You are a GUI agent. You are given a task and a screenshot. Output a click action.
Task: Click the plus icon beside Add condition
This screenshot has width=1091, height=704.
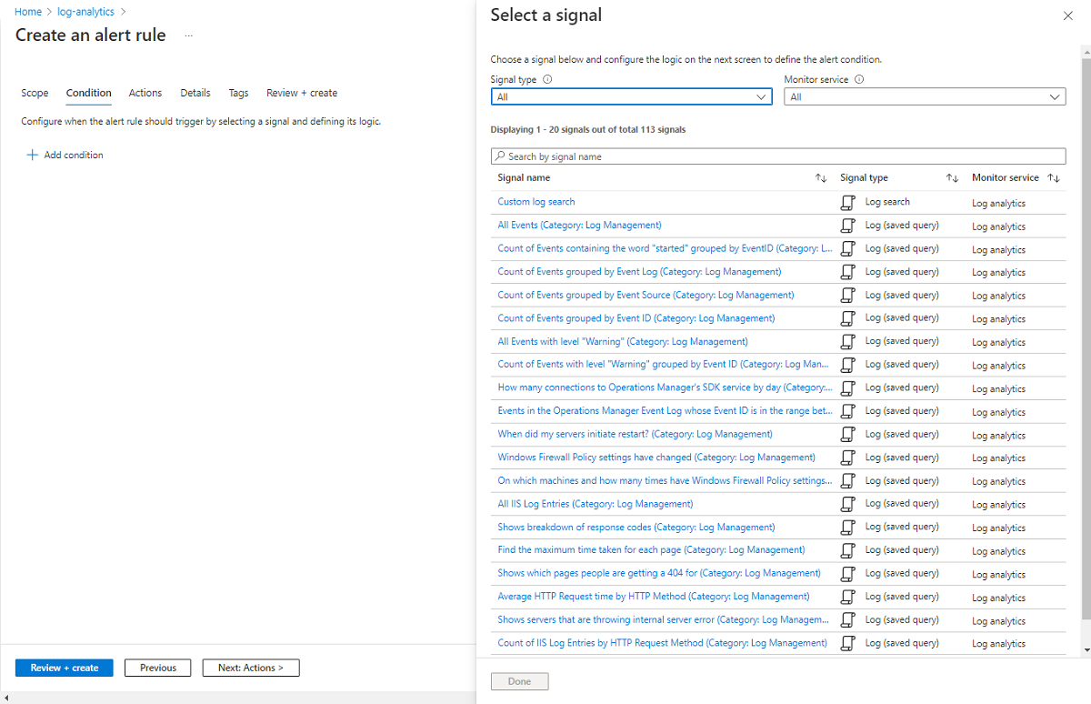point(33,155)
